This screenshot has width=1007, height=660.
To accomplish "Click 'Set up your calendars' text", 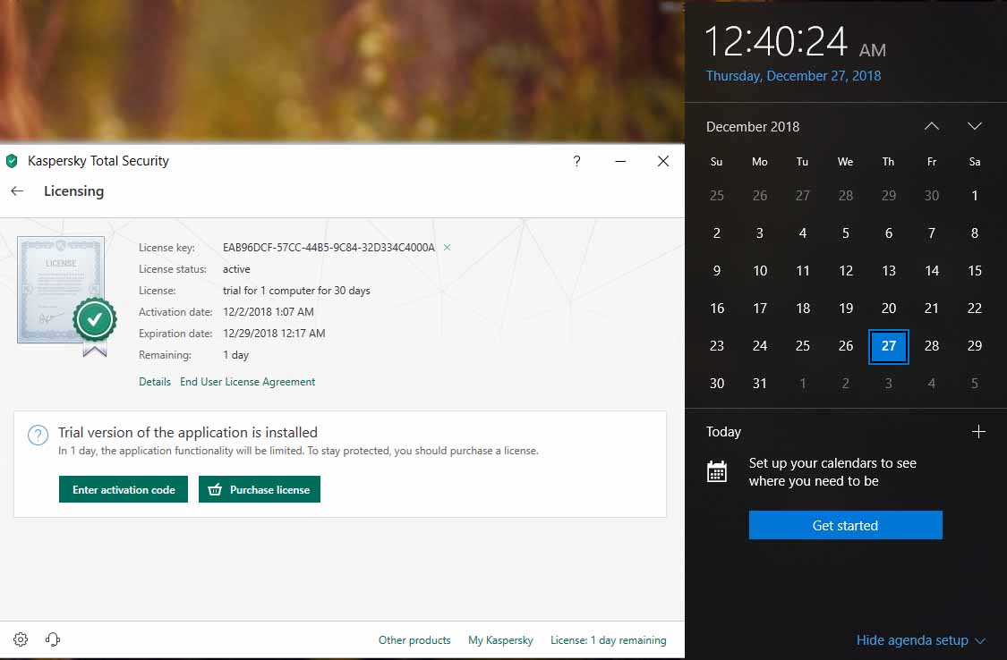I will [x=832, y=472].
